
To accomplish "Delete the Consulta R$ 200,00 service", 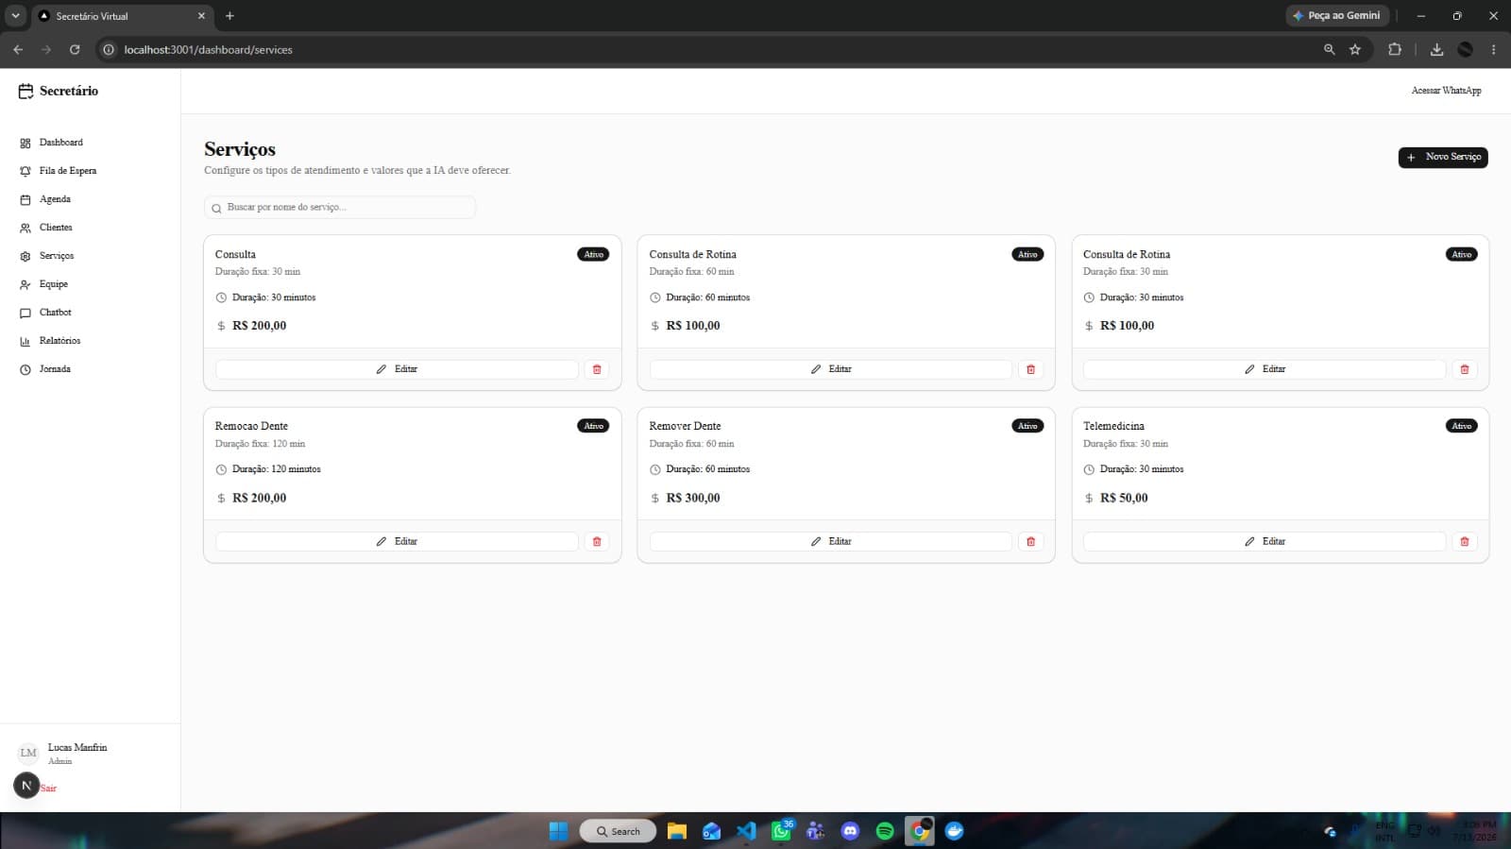I will 597,369.
